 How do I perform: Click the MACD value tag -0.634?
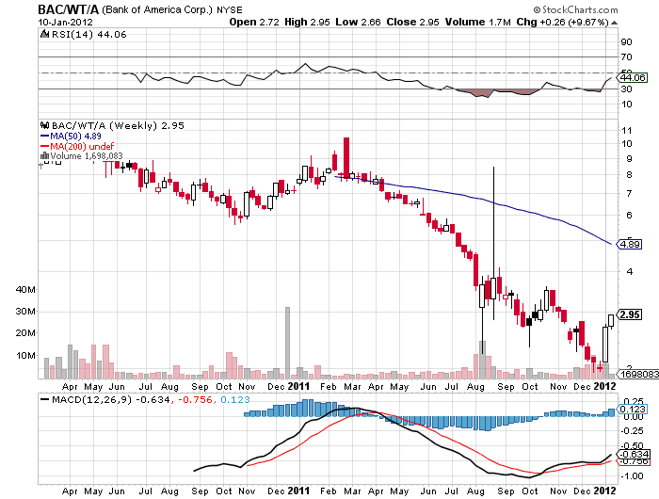[x=633, y=454]
